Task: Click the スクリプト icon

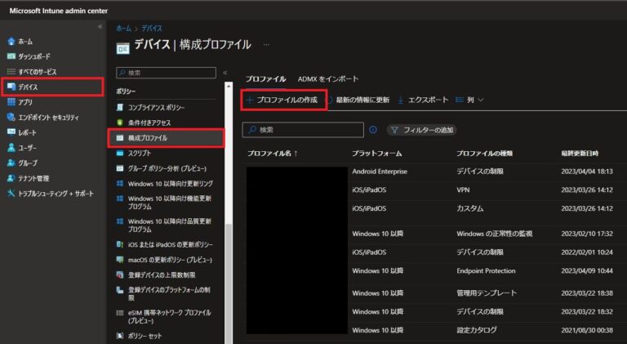Action: point(119,153)
